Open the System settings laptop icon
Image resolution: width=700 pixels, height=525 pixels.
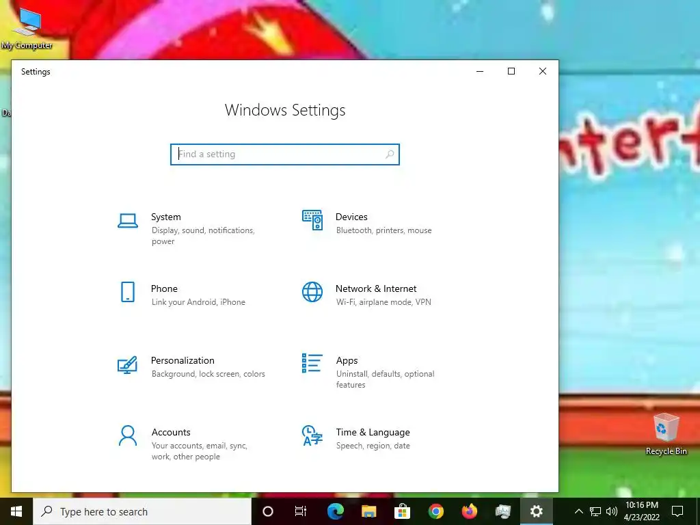pos(128,221)
